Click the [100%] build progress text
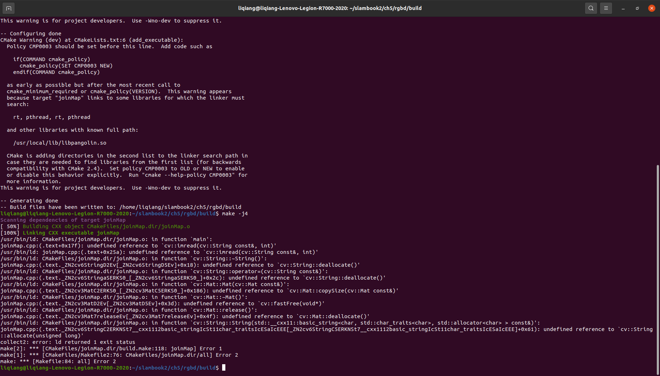660x376 pixels. point(8,232)
